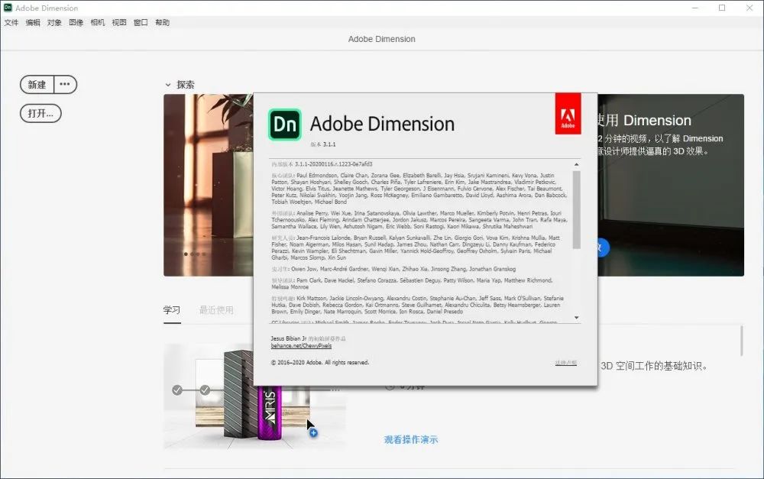This screenshot has width=764, height=479.
Task: Open the 窗口 menu
Action: (x=141, y=22)
